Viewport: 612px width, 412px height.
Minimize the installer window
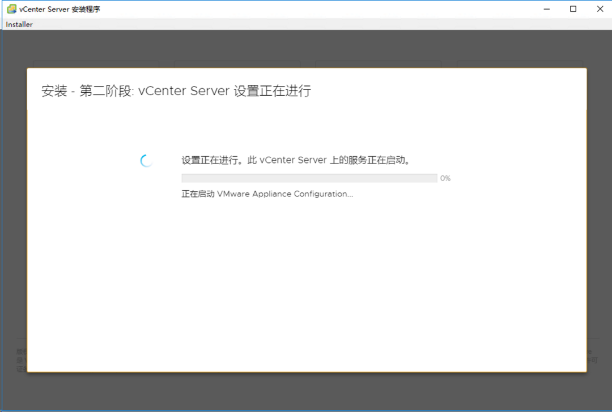(546, 9)
